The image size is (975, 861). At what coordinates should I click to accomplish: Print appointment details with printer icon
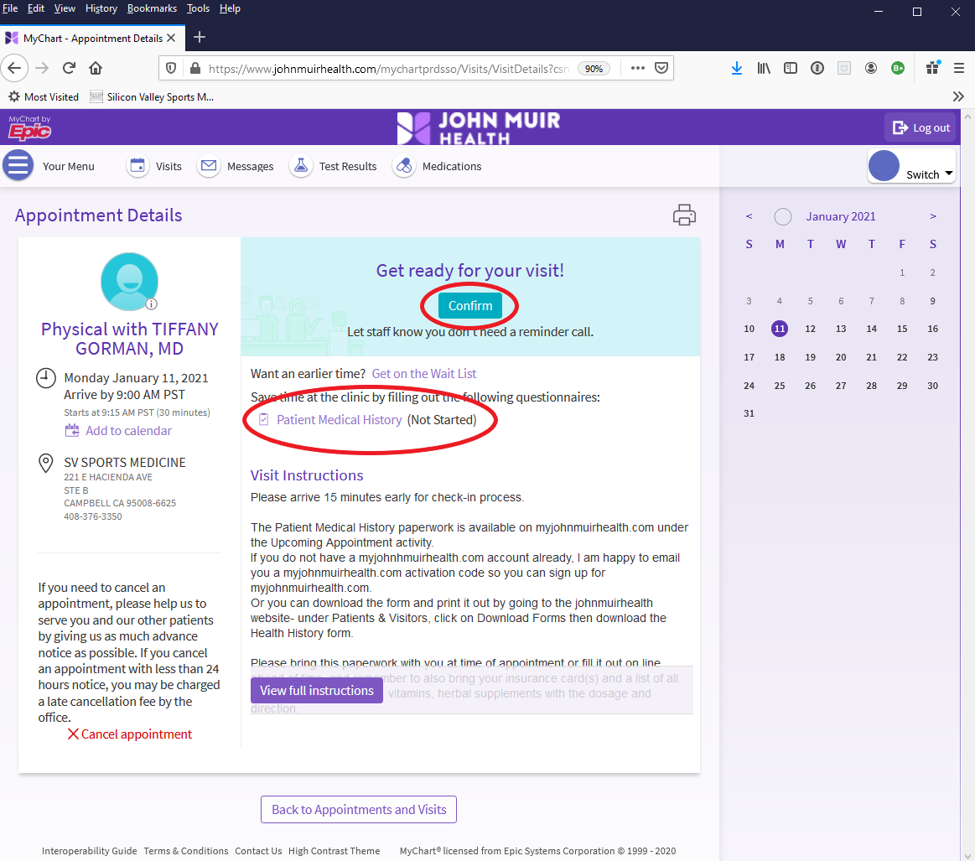(684, 215)
